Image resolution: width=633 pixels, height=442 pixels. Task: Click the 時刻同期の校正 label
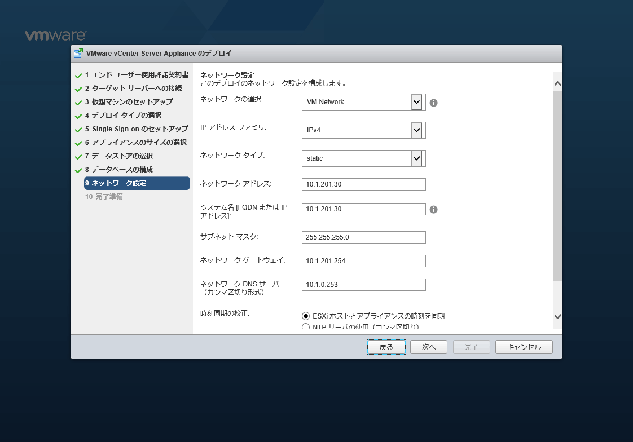point(225,313)
